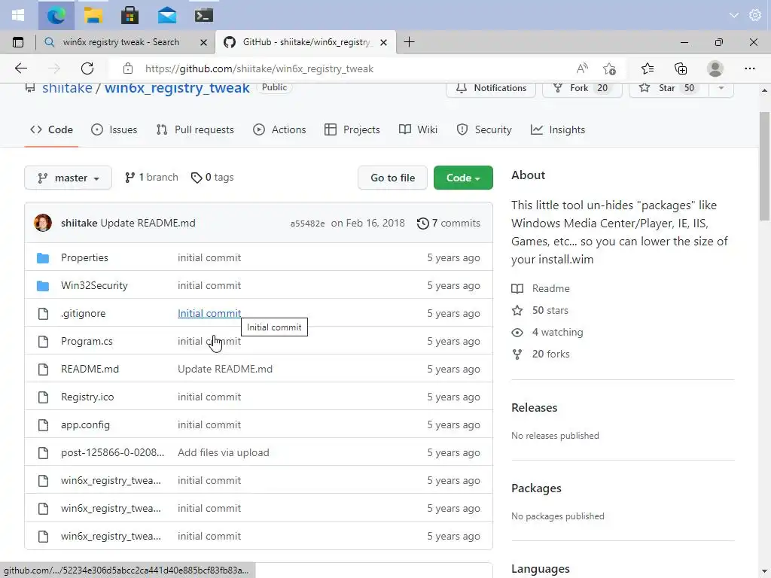Open the Program.cs file
The width and height of the screenshot is (771, 578).
[87, 341]
